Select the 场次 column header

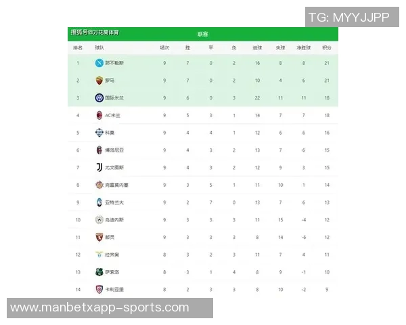coord(164,48)
